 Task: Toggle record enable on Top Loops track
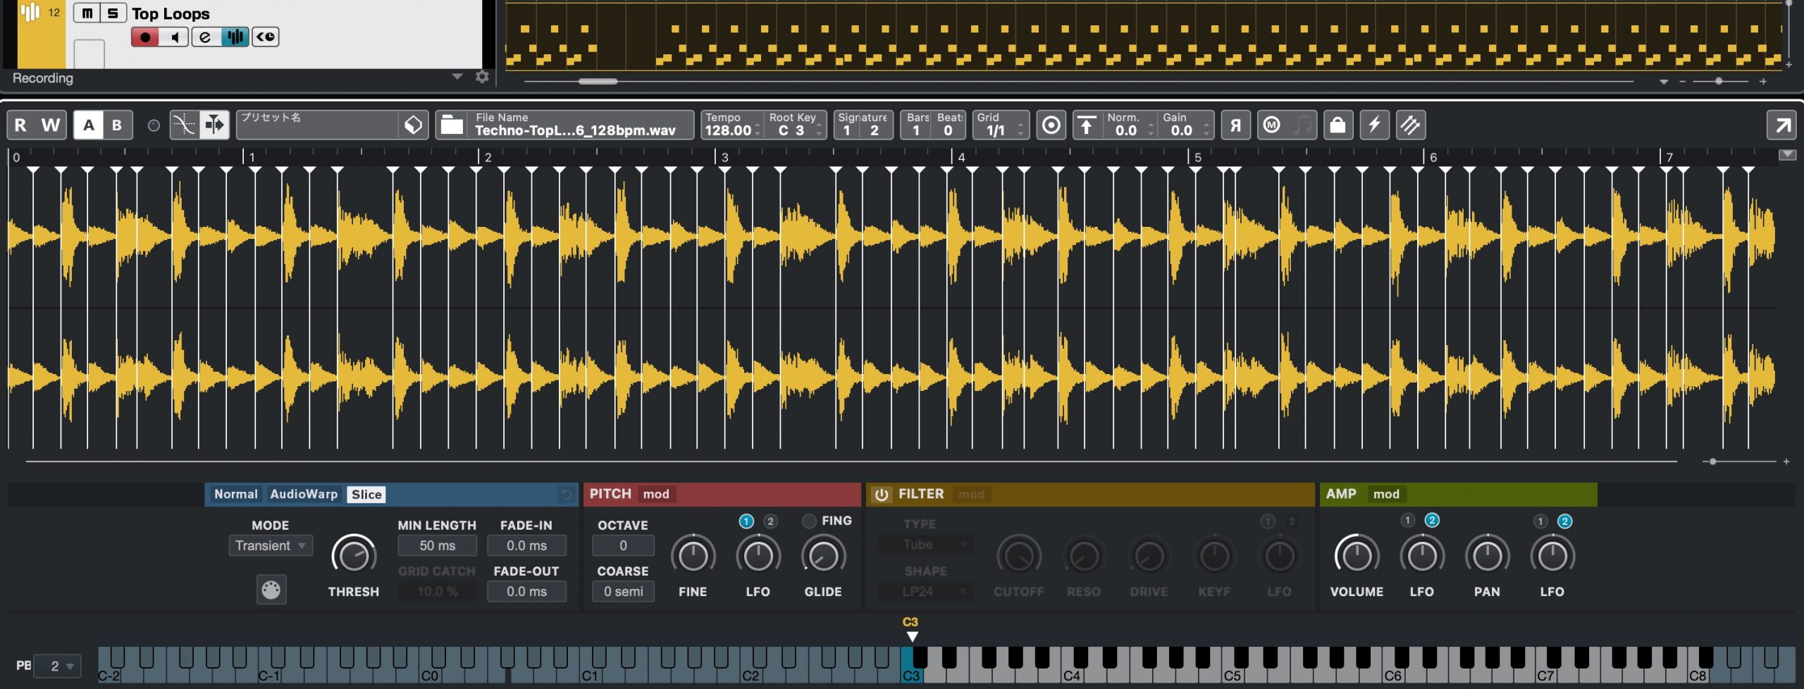tap(144, 37)
